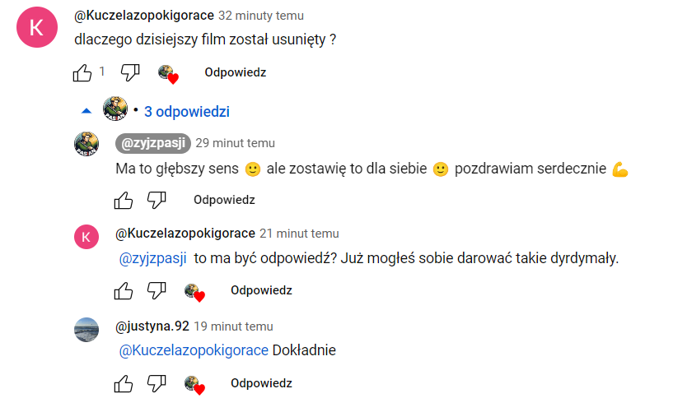The image size is (673, 412).
Task: Open @zyjzpasji mention in Kuczelazopokigorace's reply
Action: 153,258
